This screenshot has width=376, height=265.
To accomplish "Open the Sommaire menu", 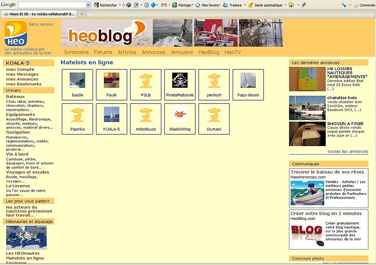I will (76, 52).
